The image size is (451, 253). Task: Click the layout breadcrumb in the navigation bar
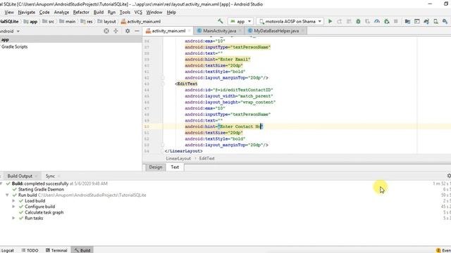pos(106,22)
